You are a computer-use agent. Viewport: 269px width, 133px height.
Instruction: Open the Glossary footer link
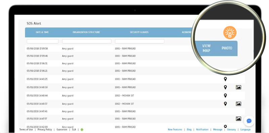[231, 130]
